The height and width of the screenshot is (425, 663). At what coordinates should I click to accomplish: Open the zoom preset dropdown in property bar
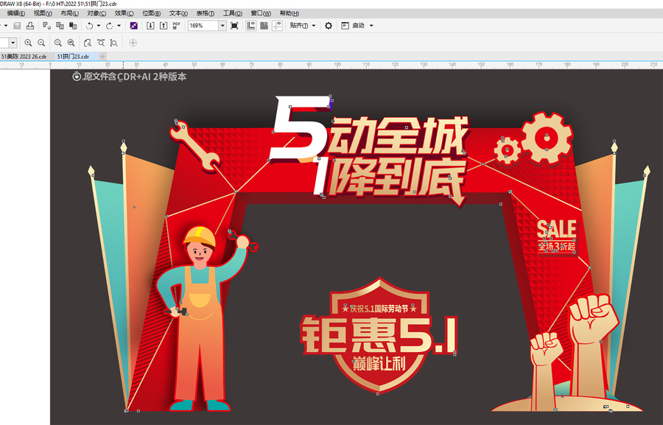click(x=13, y=43)
